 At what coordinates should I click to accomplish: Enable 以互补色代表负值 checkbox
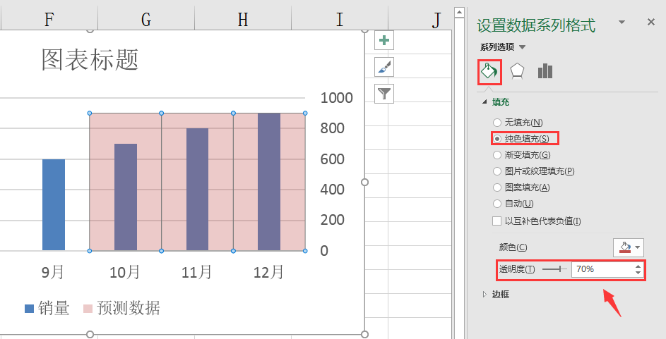tap(496, 221)
